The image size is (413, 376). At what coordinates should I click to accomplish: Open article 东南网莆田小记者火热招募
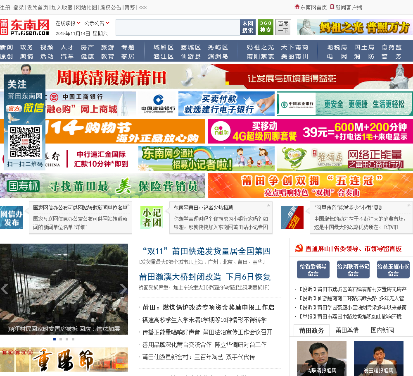pos(203,208)
